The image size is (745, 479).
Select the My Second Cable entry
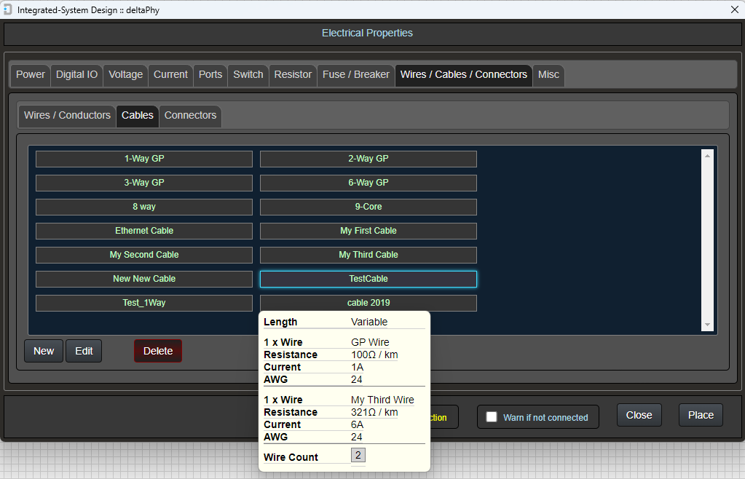point(144,255)
